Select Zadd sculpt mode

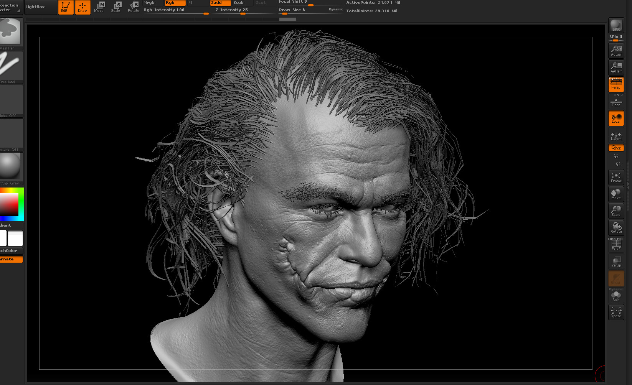tap(220, 3)
